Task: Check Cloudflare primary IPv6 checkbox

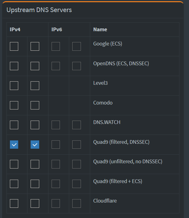Action: tap(56, 203)
